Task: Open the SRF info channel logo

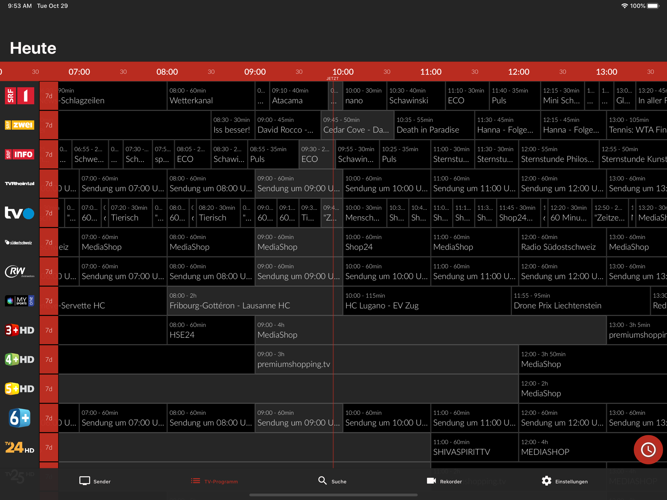Action: [x=20, y=154]
